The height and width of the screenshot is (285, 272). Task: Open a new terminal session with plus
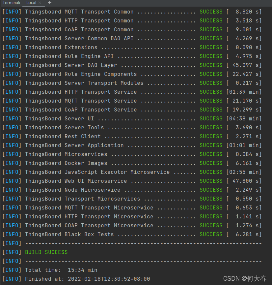tap(49, 2)
